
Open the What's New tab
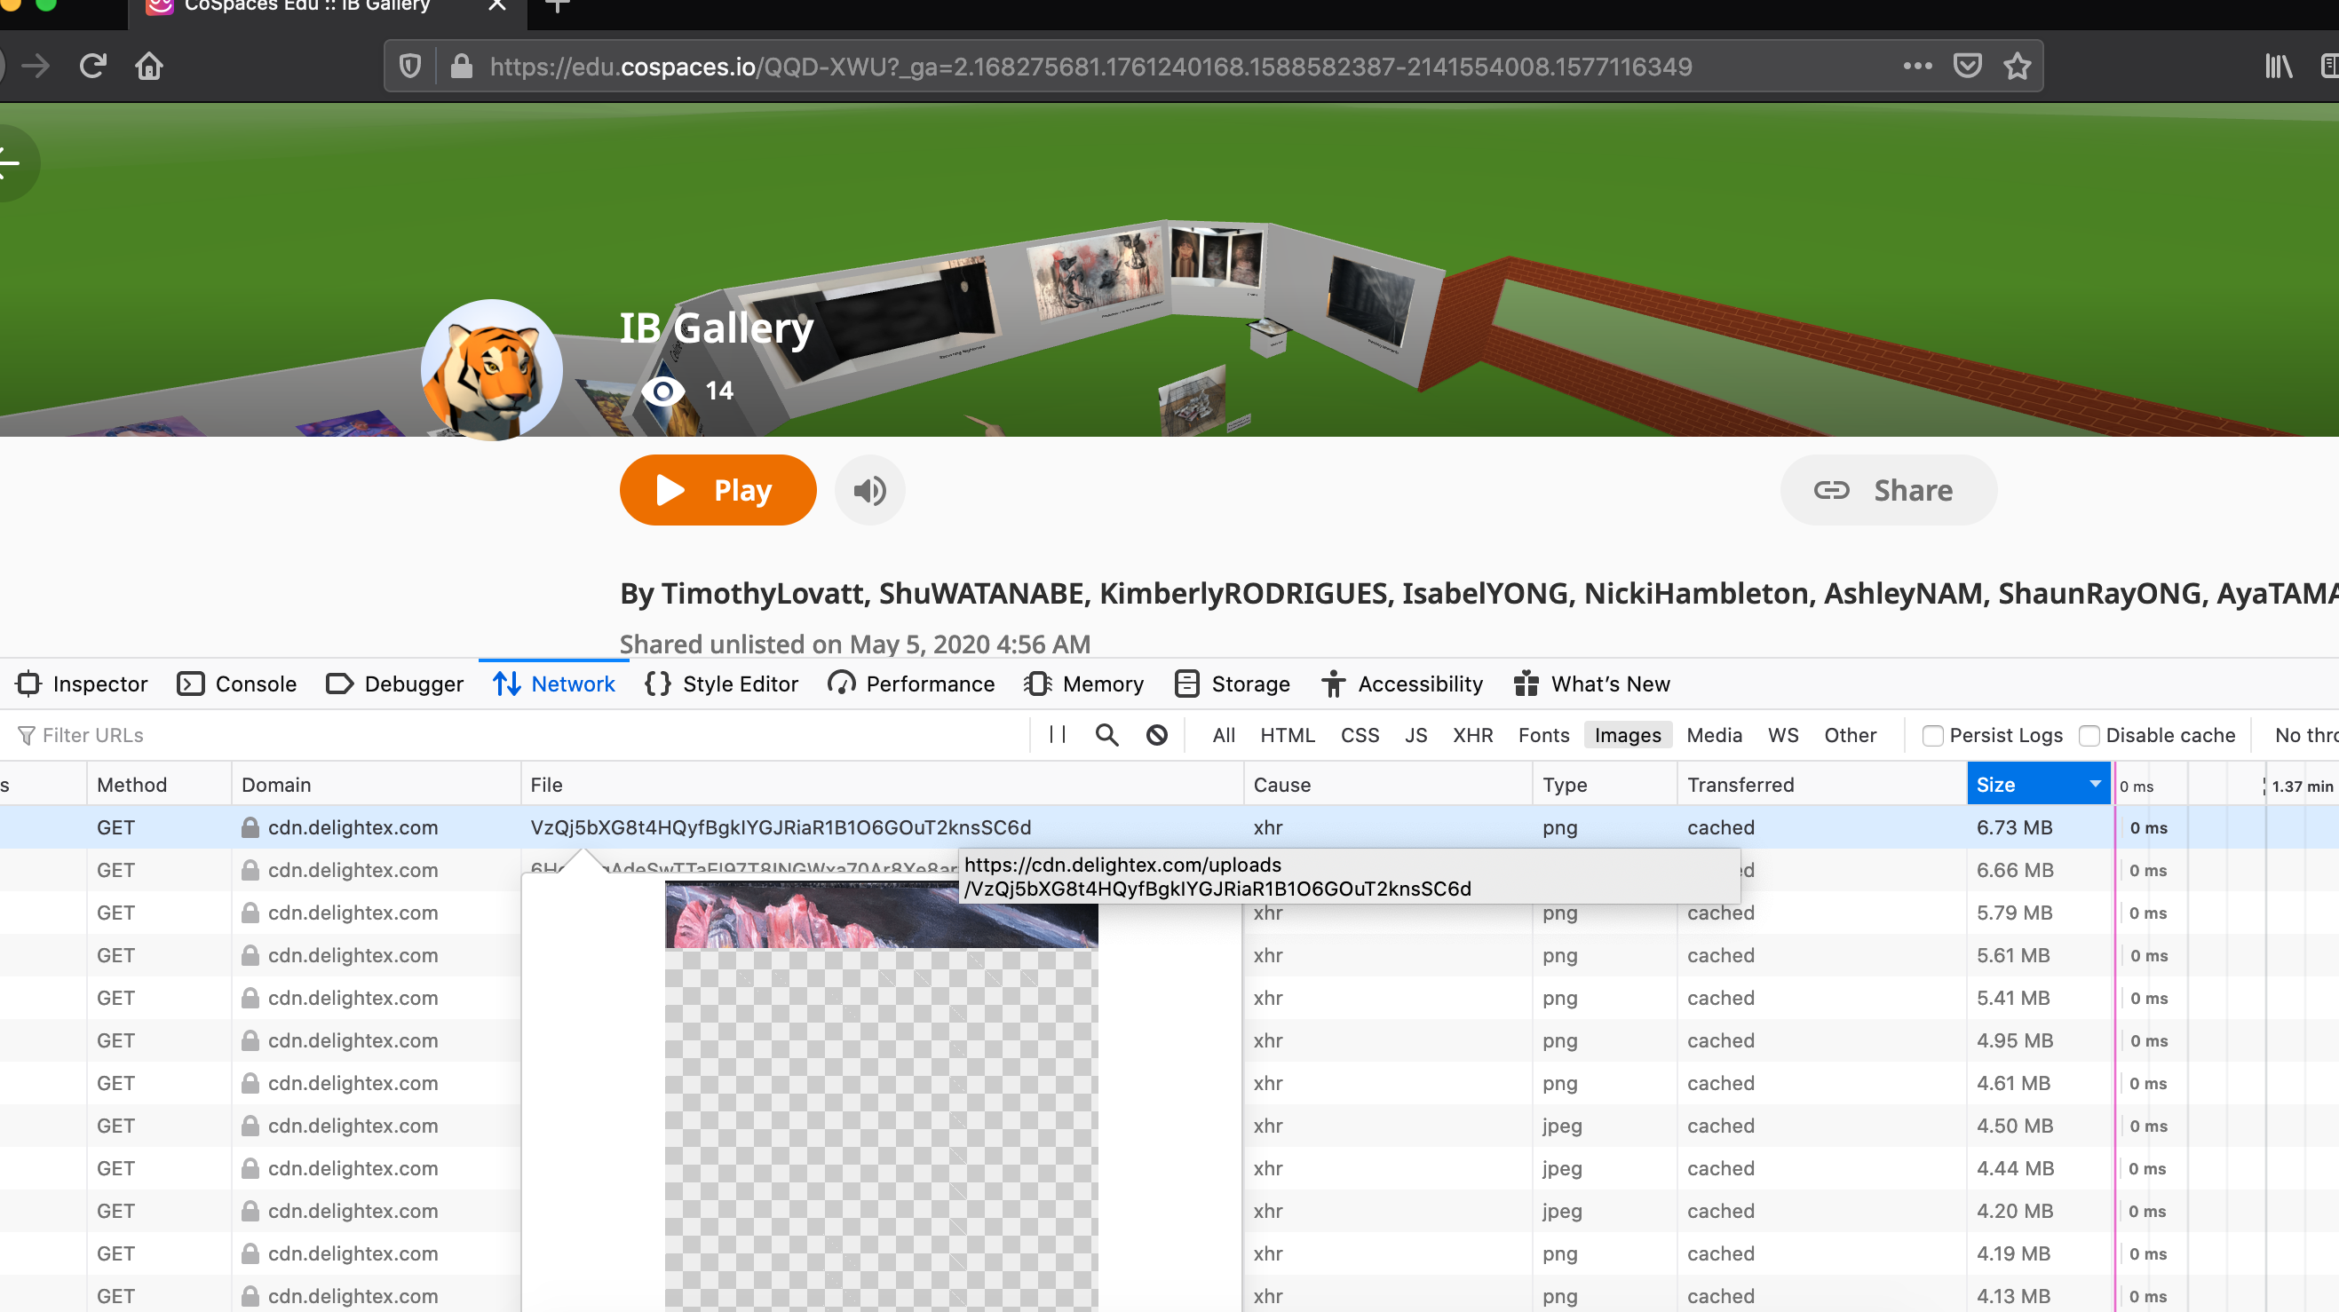[x=1591, y=684]
